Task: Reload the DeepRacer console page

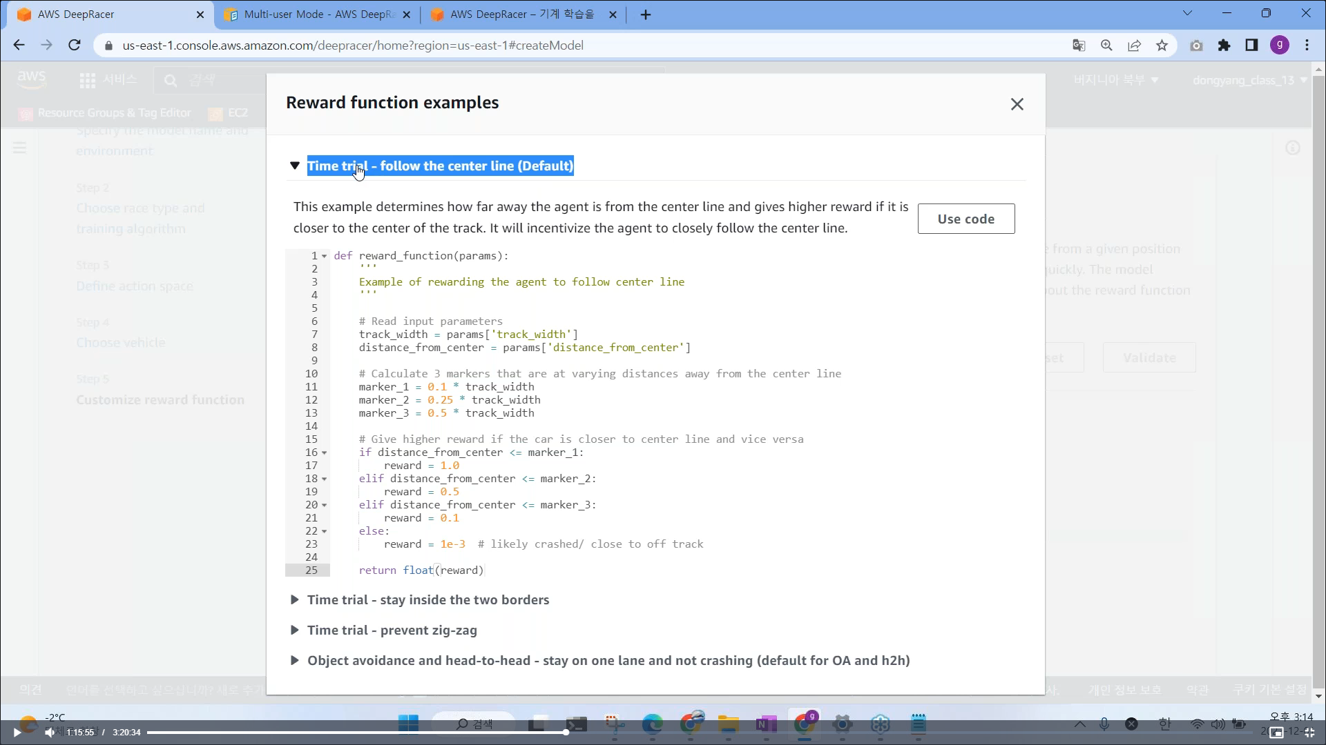Action: coord(75,46)
